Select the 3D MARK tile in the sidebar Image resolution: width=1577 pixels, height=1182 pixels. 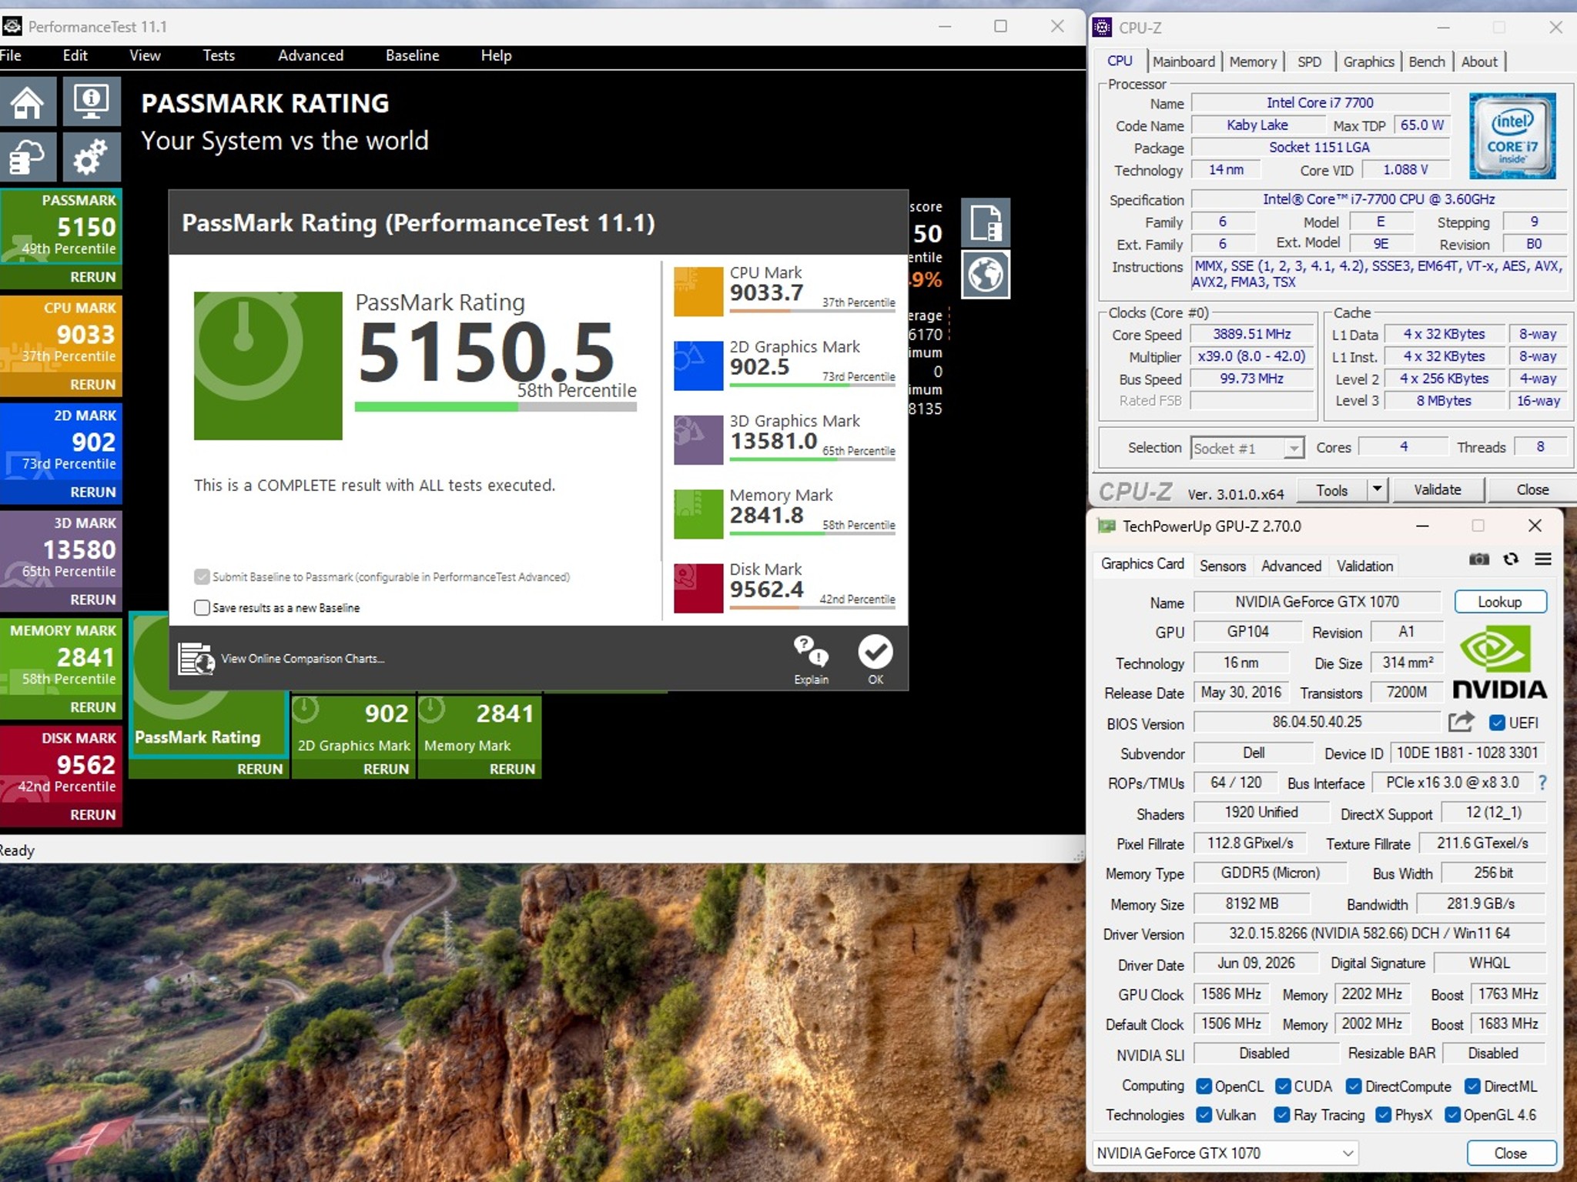coord(61,551)
